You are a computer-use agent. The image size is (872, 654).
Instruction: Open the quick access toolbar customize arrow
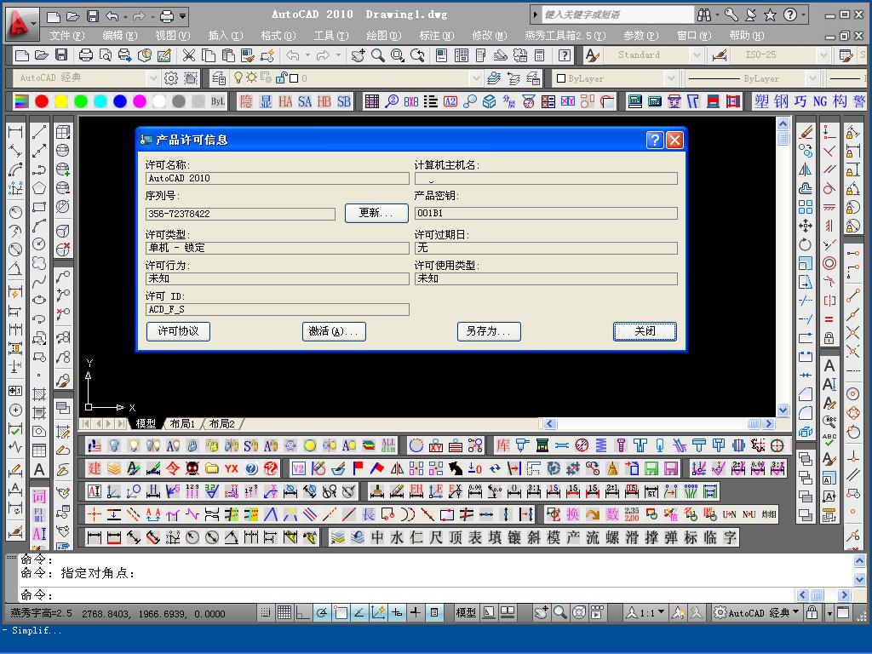183,15
